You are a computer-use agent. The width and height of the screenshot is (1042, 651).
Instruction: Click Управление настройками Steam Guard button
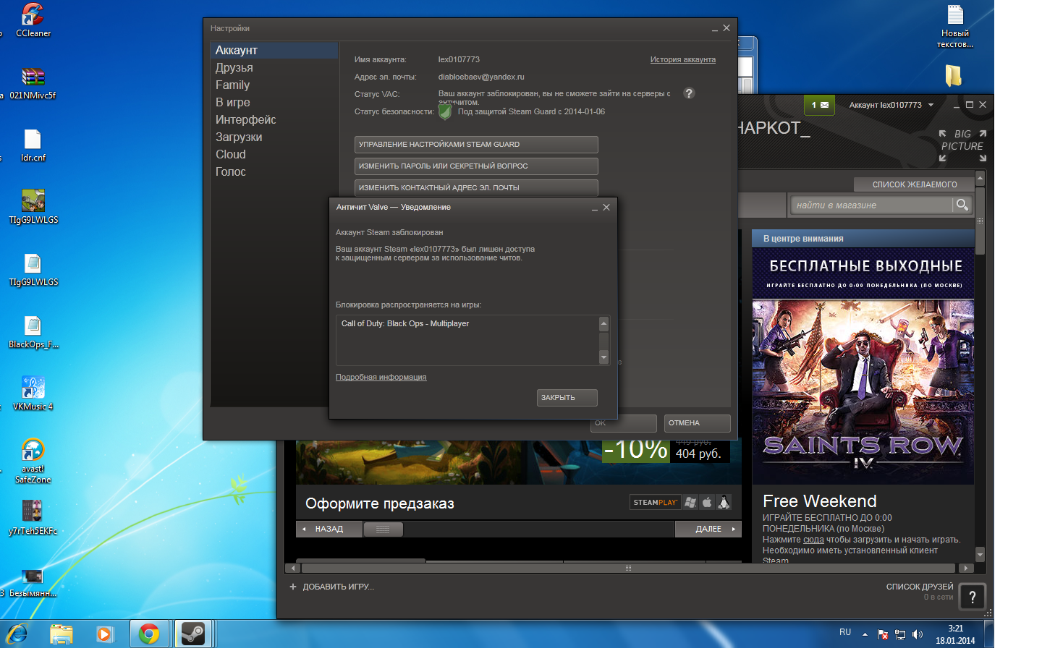point(476,145)
